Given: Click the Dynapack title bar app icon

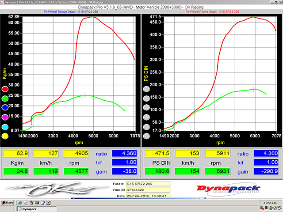Looking at the screenshot, I should pos(2,2).
